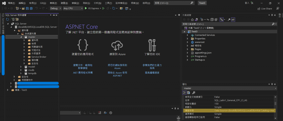The image size is (283, 121).
Task: Expand the wwwroot node
Action: coord(188,42)
